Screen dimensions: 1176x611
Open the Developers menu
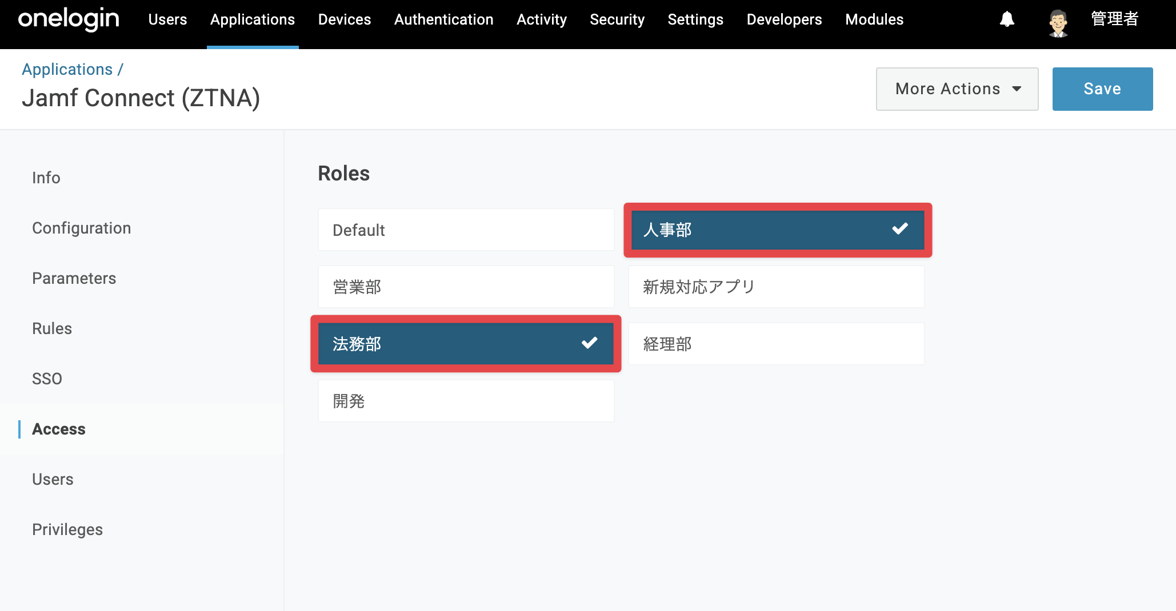tap(784, 19)
